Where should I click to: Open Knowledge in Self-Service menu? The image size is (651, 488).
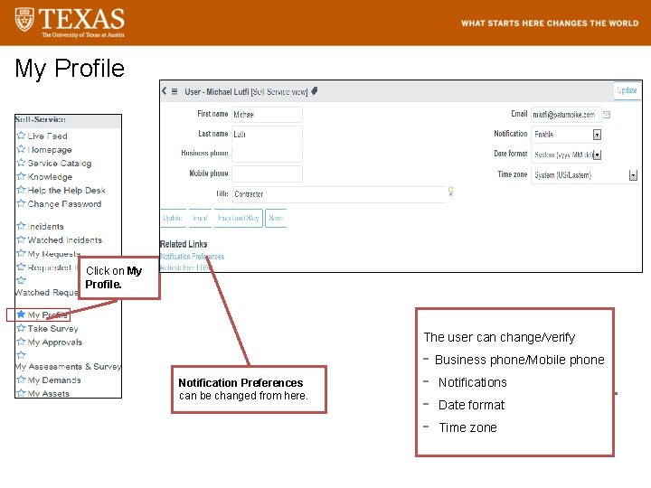click(x=50, y=177)
